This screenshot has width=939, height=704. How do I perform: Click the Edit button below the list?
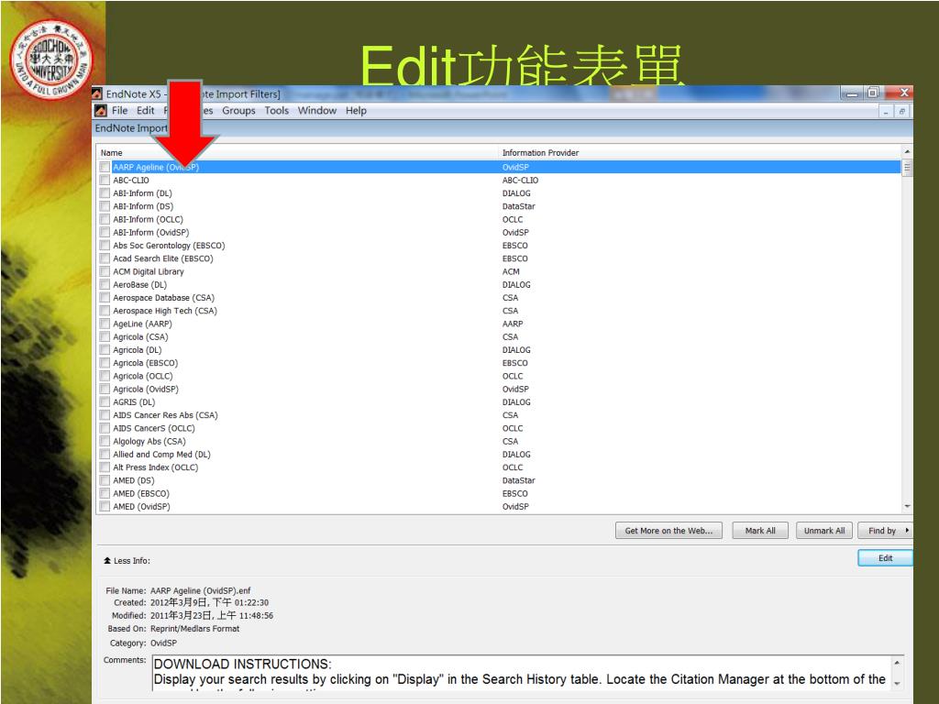pos(885,558)
